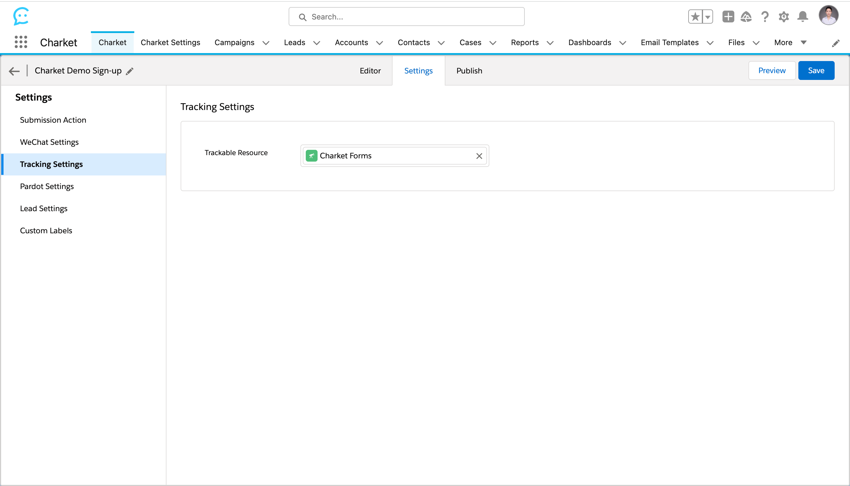Expand the Reports nav dropdown
The image size is (850, 486).
point(550,43)
